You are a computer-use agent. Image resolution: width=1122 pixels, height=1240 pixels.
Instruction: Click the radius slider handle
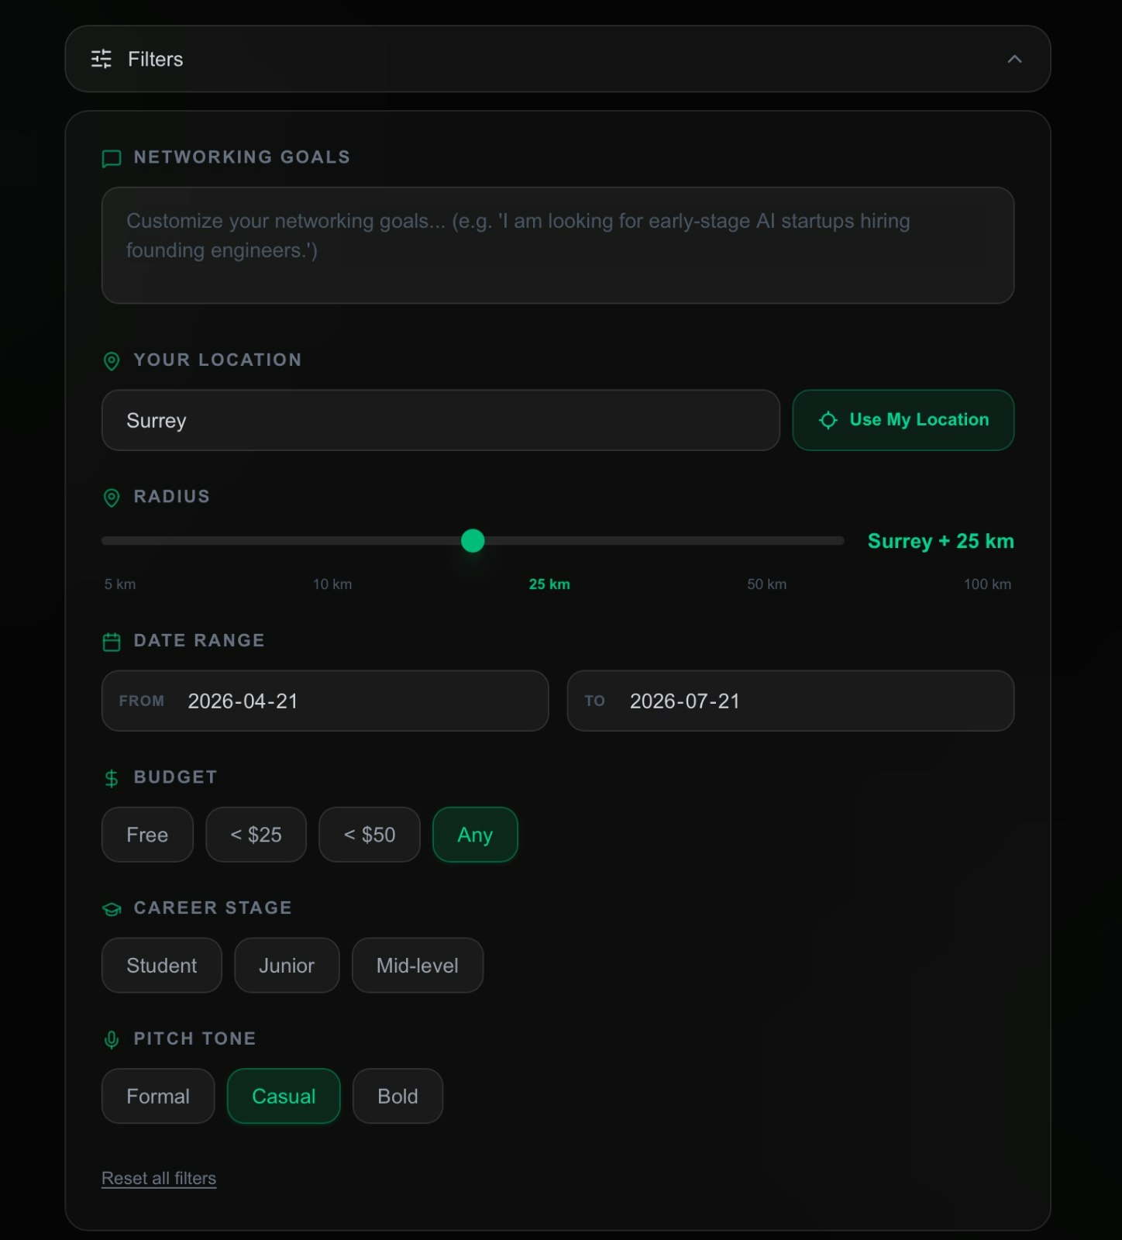(473, 541)
